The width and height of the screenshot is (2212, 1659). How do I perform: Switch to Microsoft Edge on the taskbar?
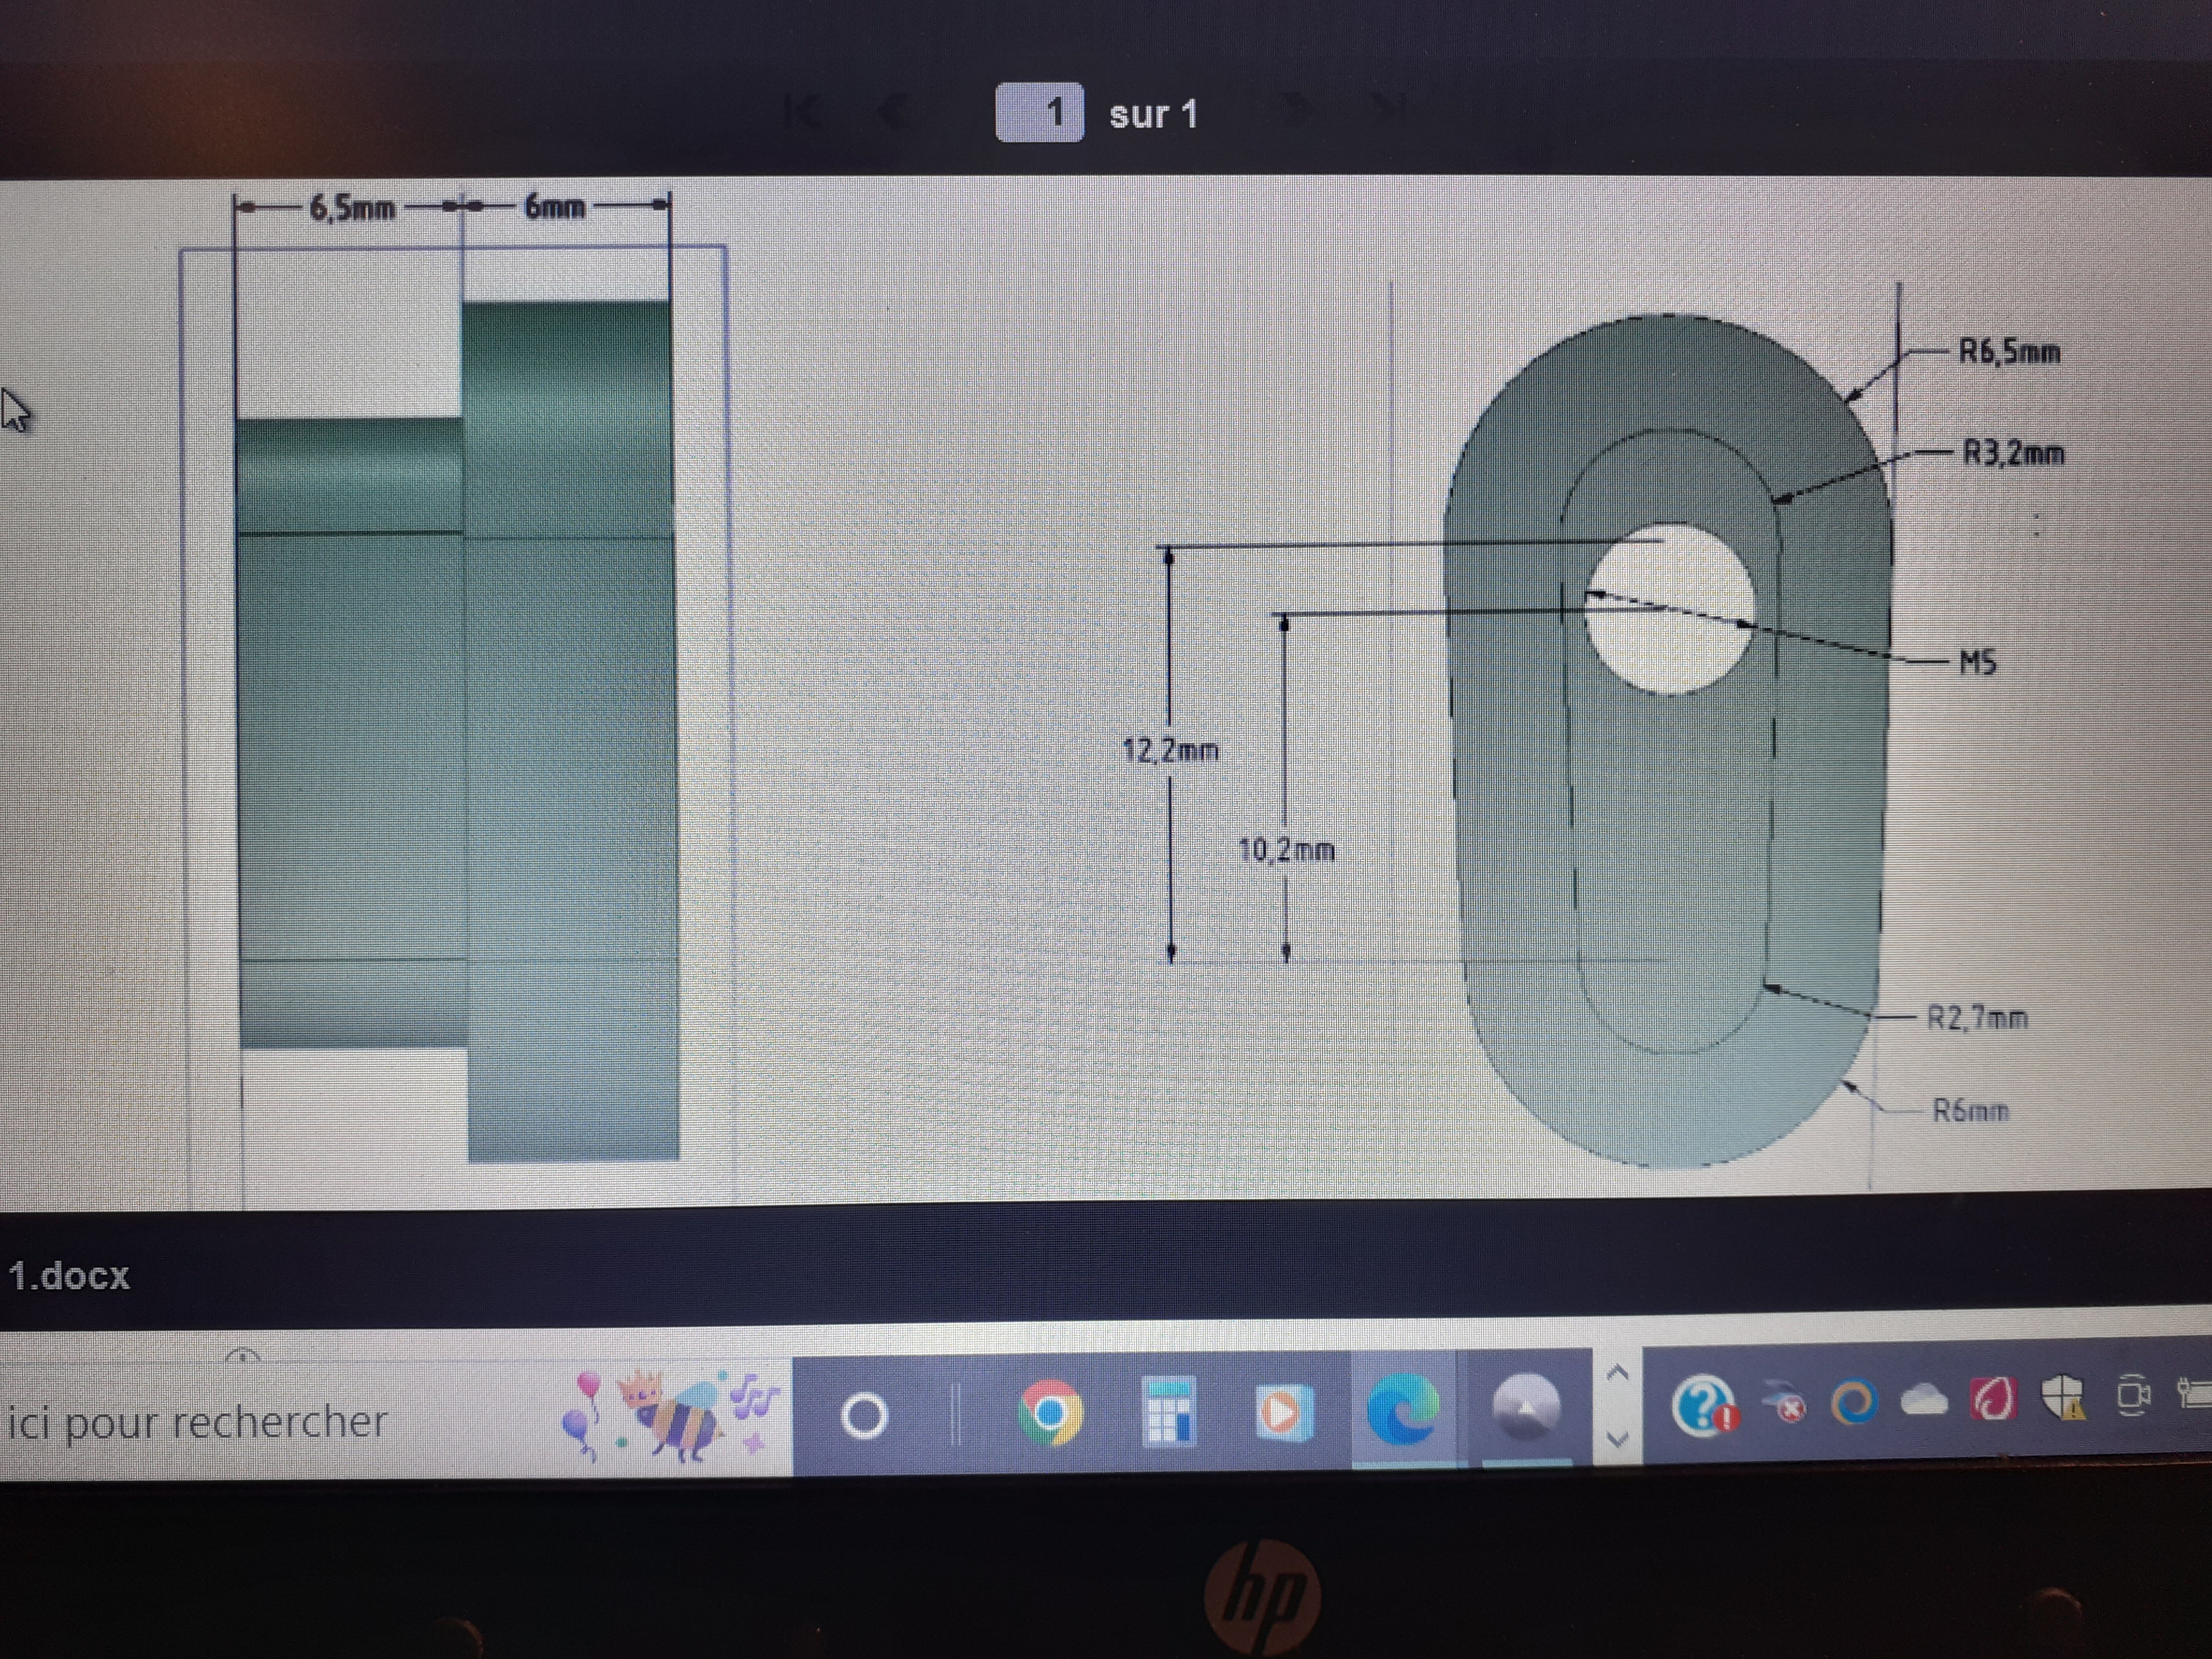tap(1403, 1409)
